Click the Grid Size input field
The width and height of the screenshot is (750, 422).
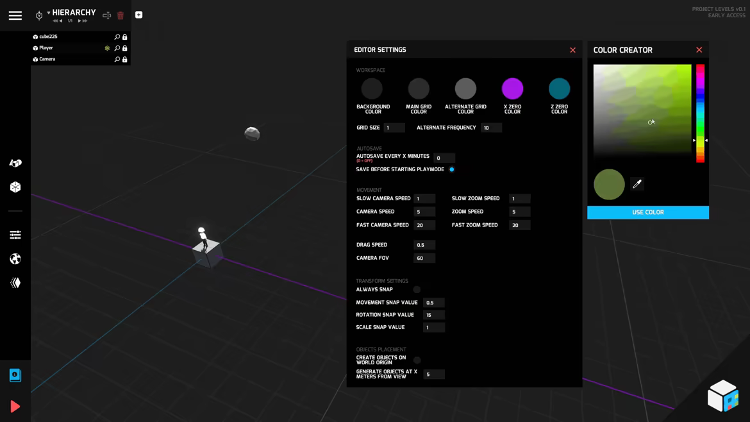point(394,128)
